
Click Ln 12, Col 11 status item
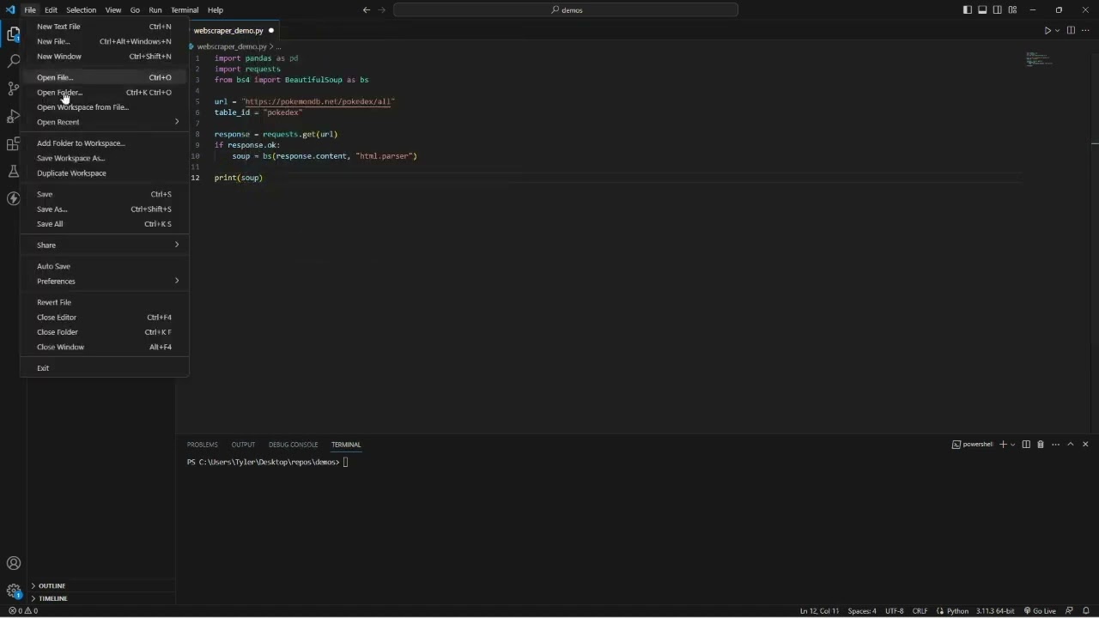pos(819,611)
